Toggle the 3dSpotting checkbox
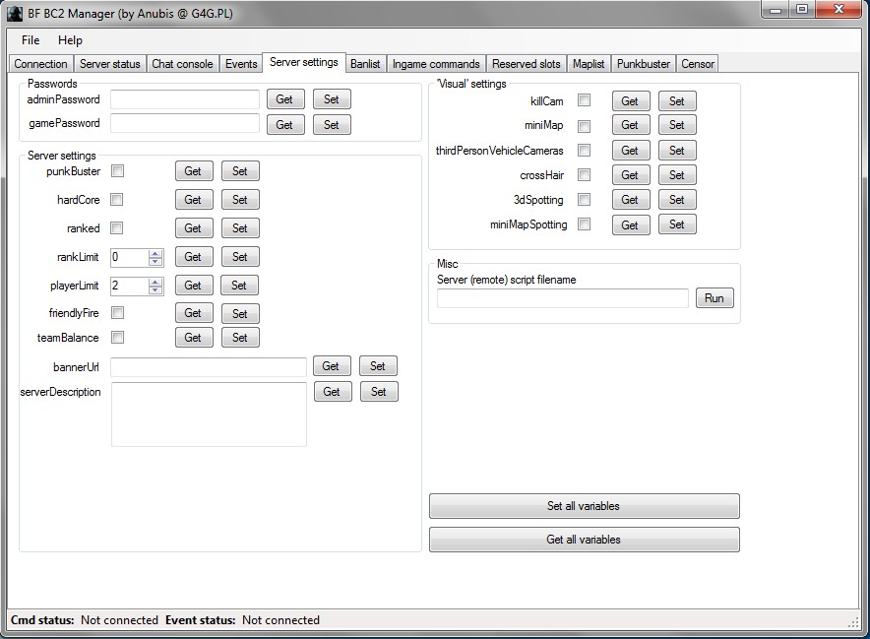 [x=585, y=200]
